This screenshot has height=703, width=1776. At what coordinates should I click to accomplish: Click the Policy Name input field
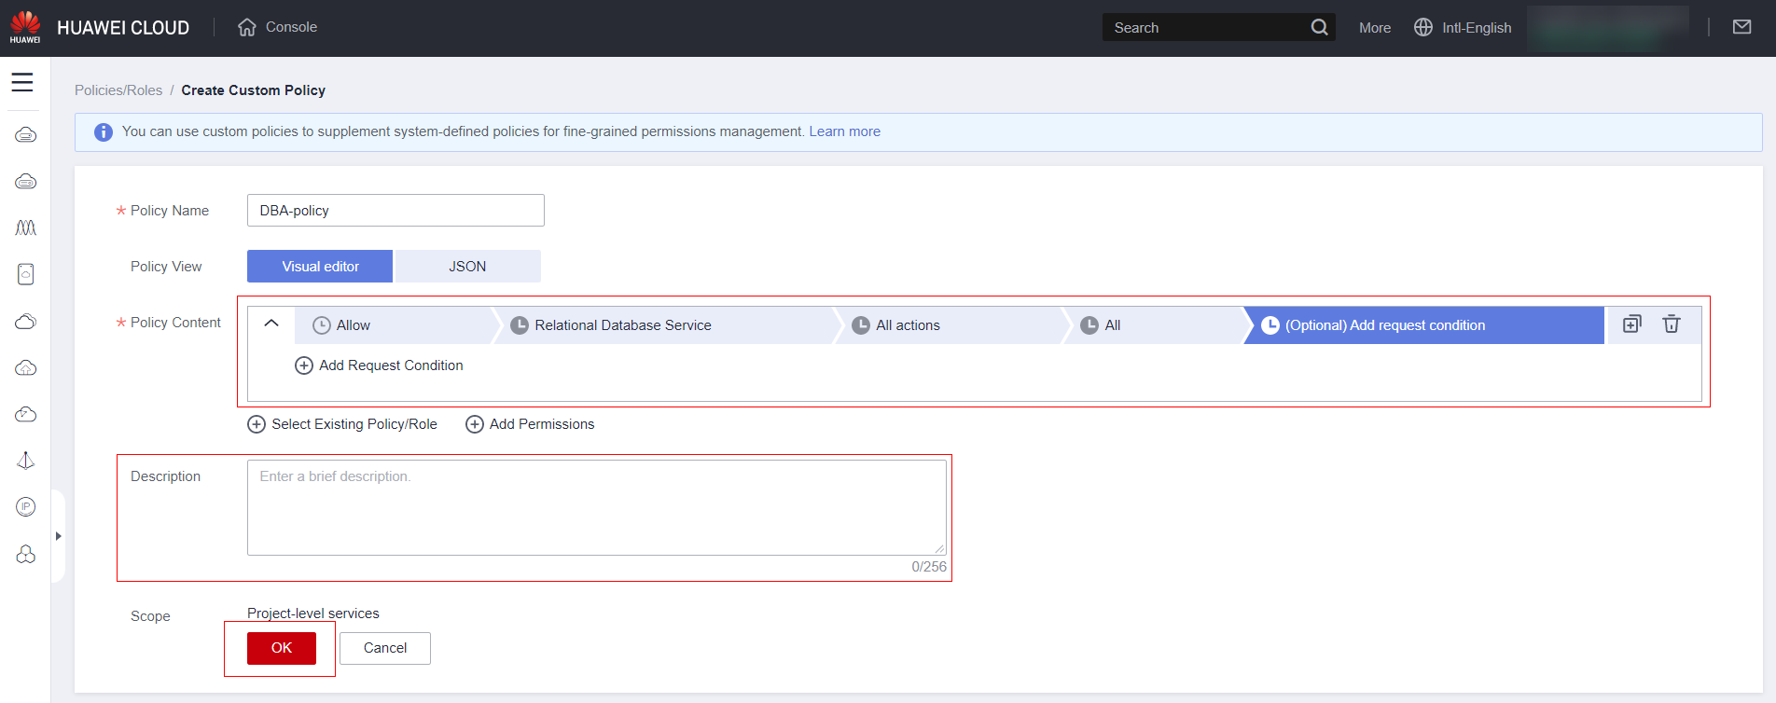tap(395, 211)
